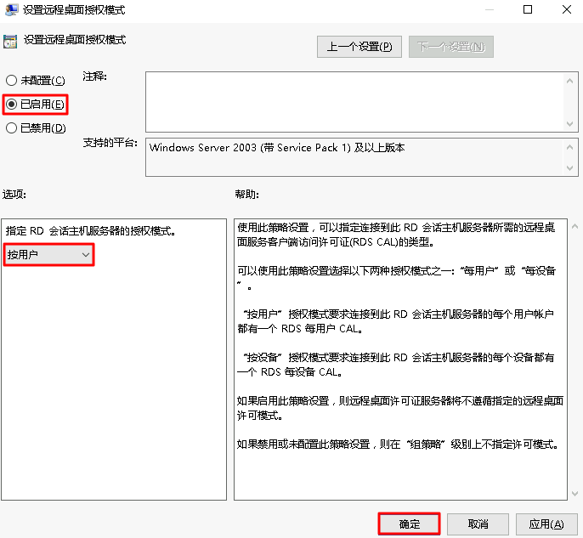This screenshot has width=583, height=538.
Task: Click the 指定 RD 会话主机服务器的授权模式 label
Action: [x=90, y=231]
